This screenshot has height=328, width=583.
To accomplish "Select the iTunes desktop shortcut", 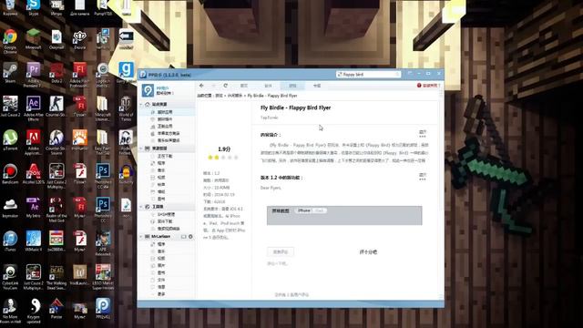I will coord(10,241).
